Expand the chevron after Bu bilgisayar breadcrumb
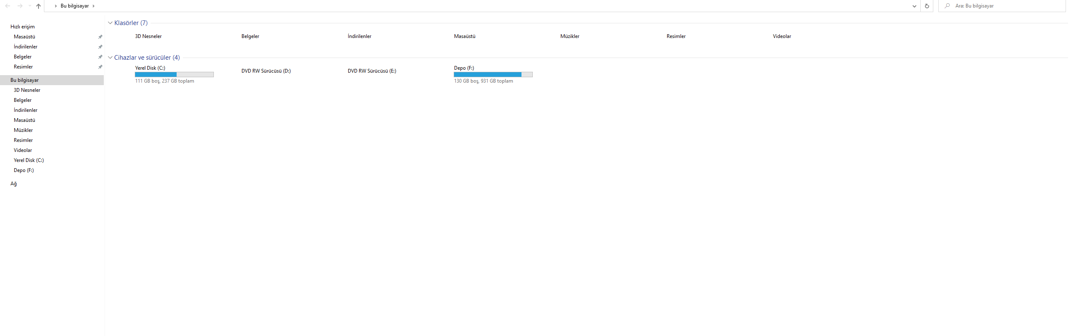1071x336 pixels. (x=93, y=6)
